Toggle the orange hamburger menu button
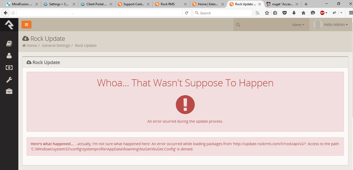Screen dimensions: 353x170 pos(26,25)
